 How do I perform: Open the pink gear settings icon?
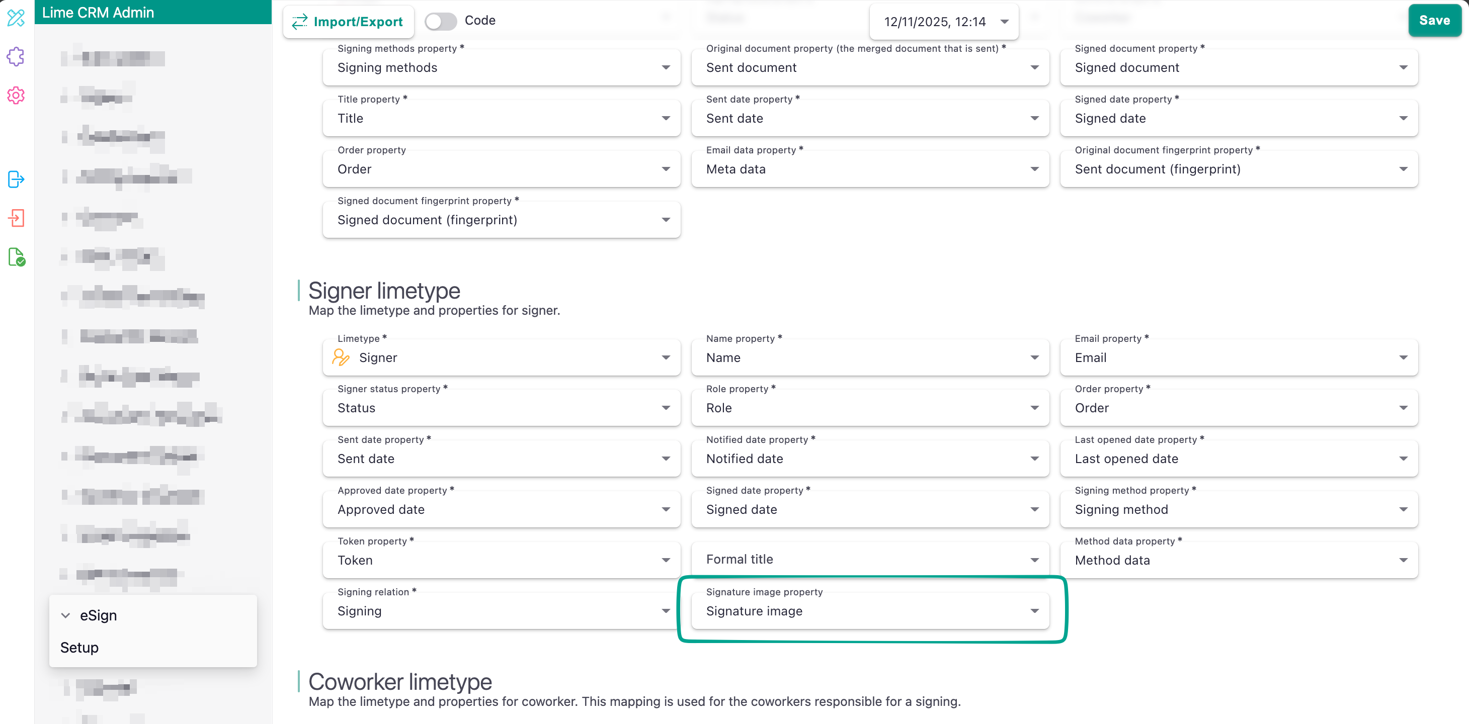16,95
